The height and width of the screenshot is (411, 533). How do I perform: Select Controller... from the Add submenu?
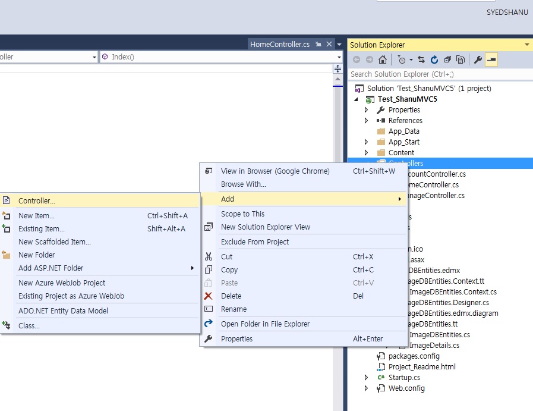point(37,201)
